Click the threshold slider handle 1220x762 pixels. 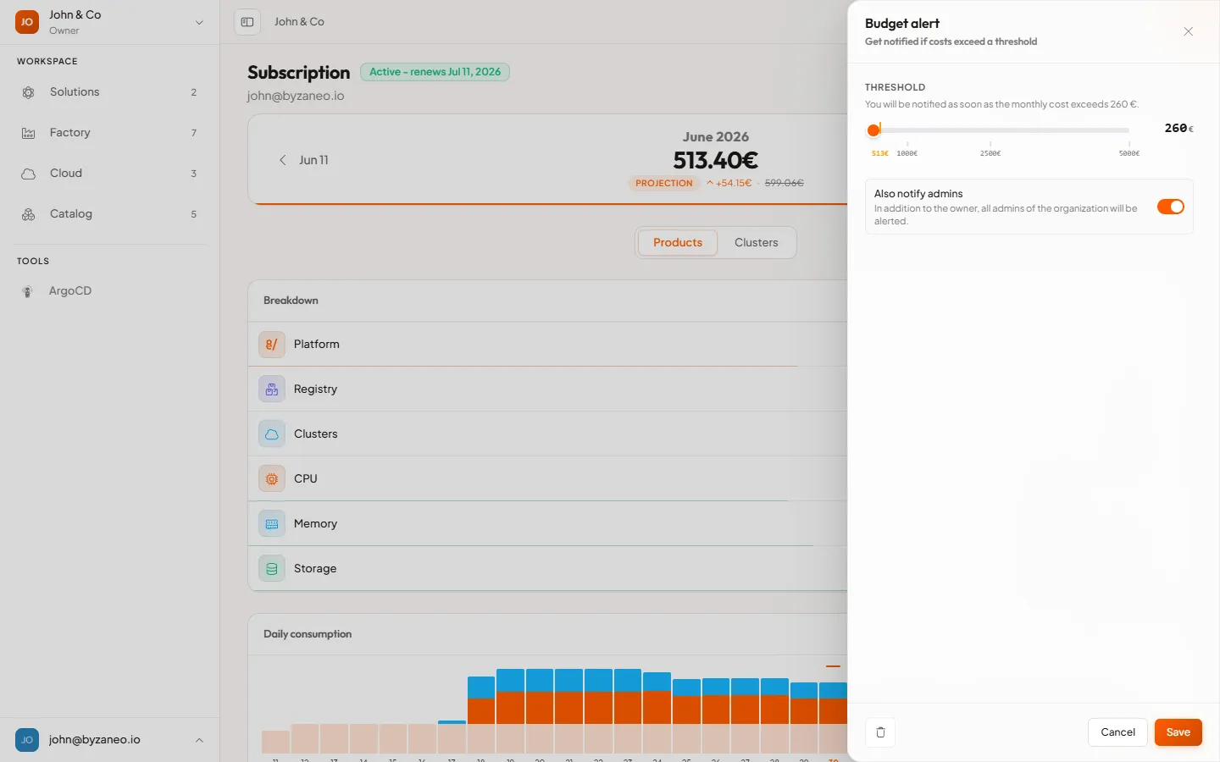873,130
